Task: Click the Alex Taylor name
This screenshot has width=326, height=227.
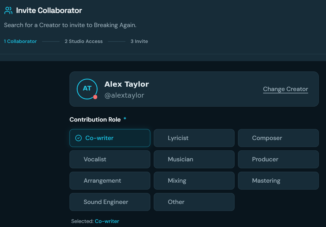Action: click(127, 84)
